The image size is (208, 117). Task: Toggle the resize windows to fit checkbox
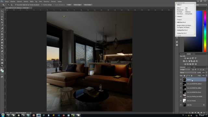pyautogui.click(x=16, y=5)
